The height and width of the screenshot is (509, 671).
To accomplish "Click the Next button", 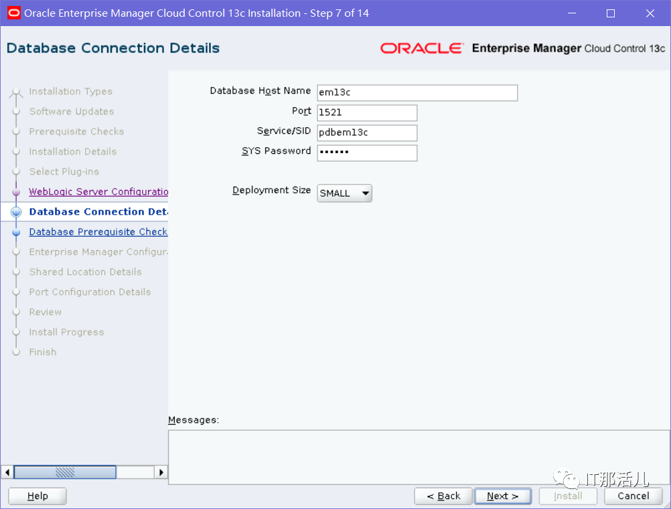I will (x=503, y=496).
